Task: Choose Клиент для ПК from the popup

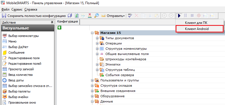Action: tap(196, 23)
